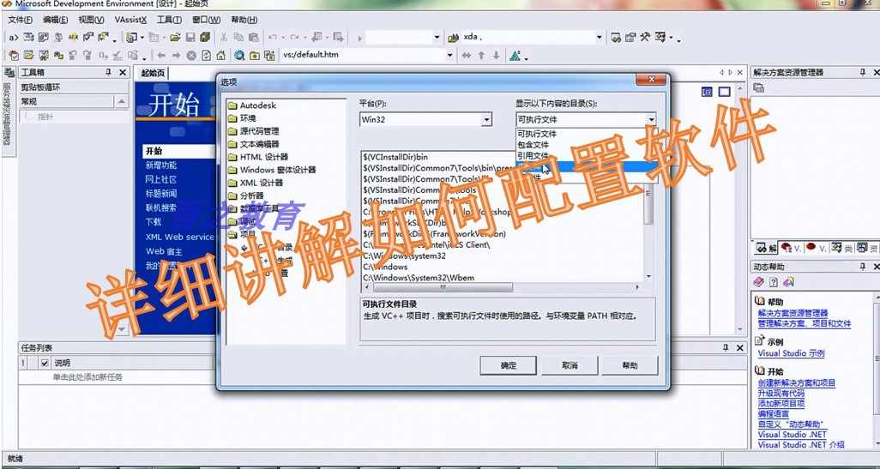Click the Refresh browser icon
This screenshot has height=469, width=880.
pyautogui.click(x=206, y=55)
